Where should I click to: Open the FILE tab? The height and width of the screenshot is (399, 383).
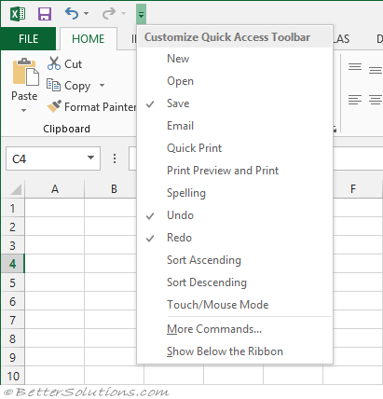click(x=28, y=39)
